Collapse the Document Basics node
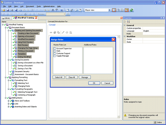Screen dimensions: 166x125 [x=5, y=28]
